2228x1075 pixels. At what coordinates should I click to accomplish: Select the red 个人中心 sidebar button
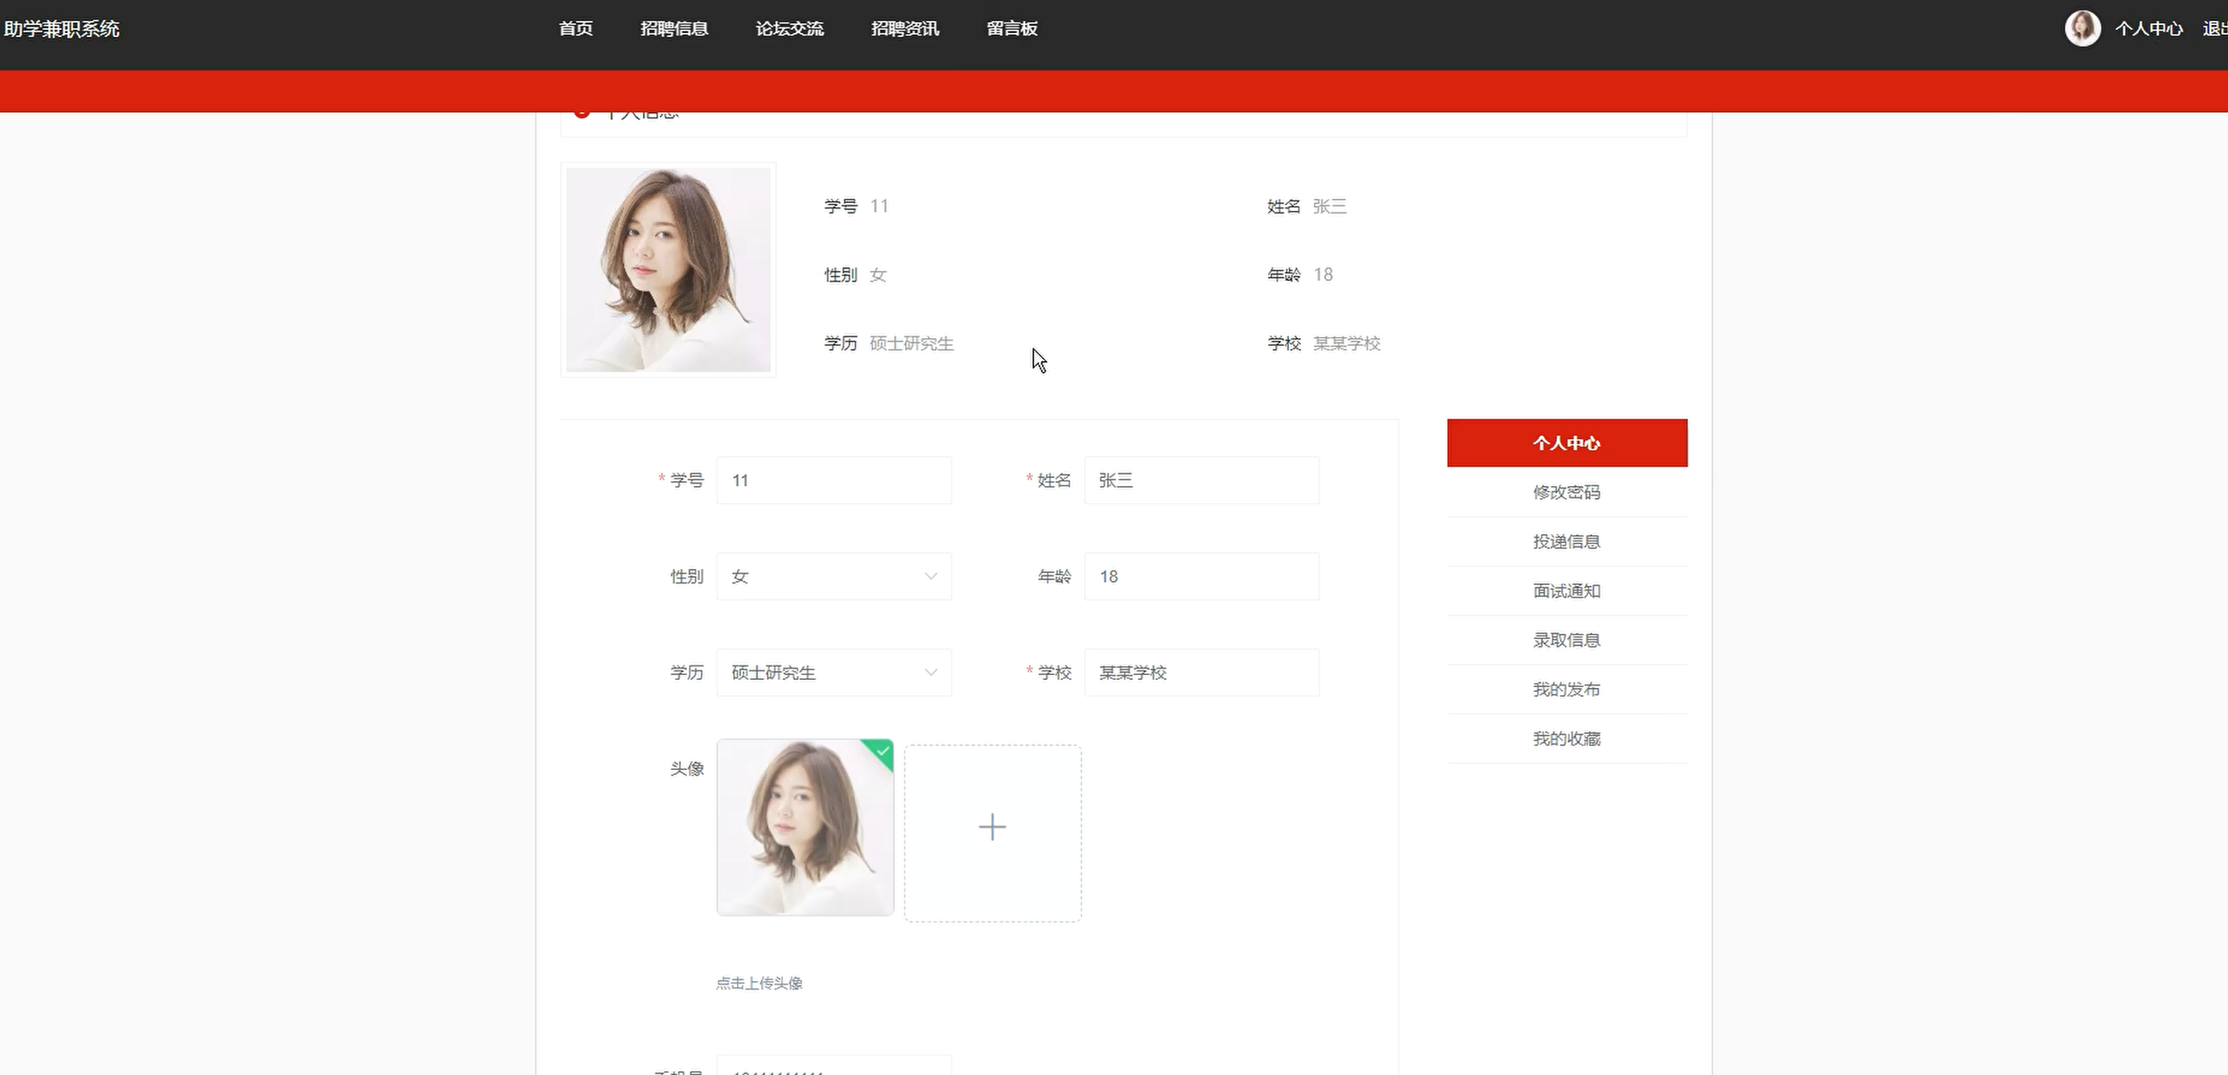tap(1567, 443)
